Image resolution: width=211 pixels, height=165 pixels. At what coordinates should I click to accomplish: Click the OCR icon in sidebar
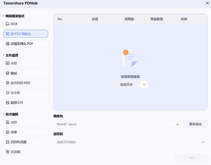pyautogui.click(x=8, y=24)
